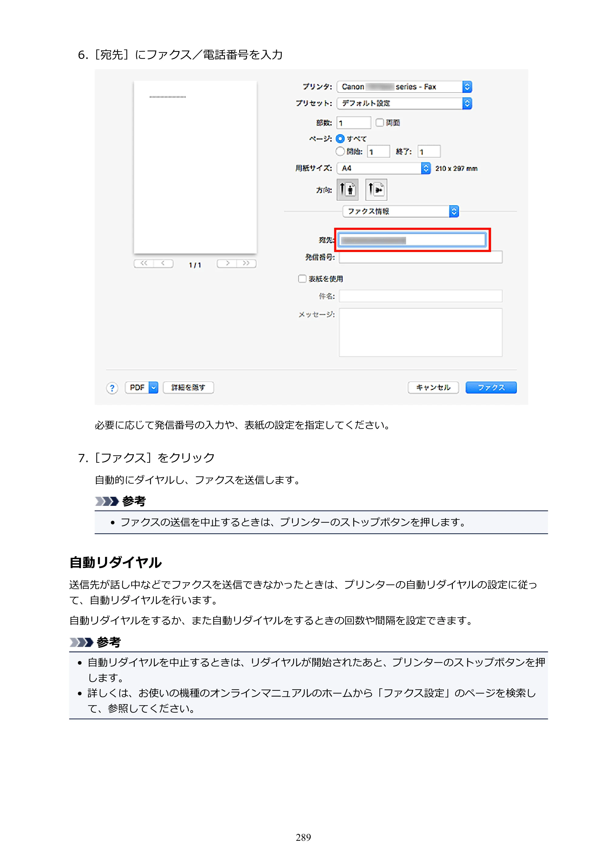Check the 表紙を使用 cover page checkbox

(302, 279)
